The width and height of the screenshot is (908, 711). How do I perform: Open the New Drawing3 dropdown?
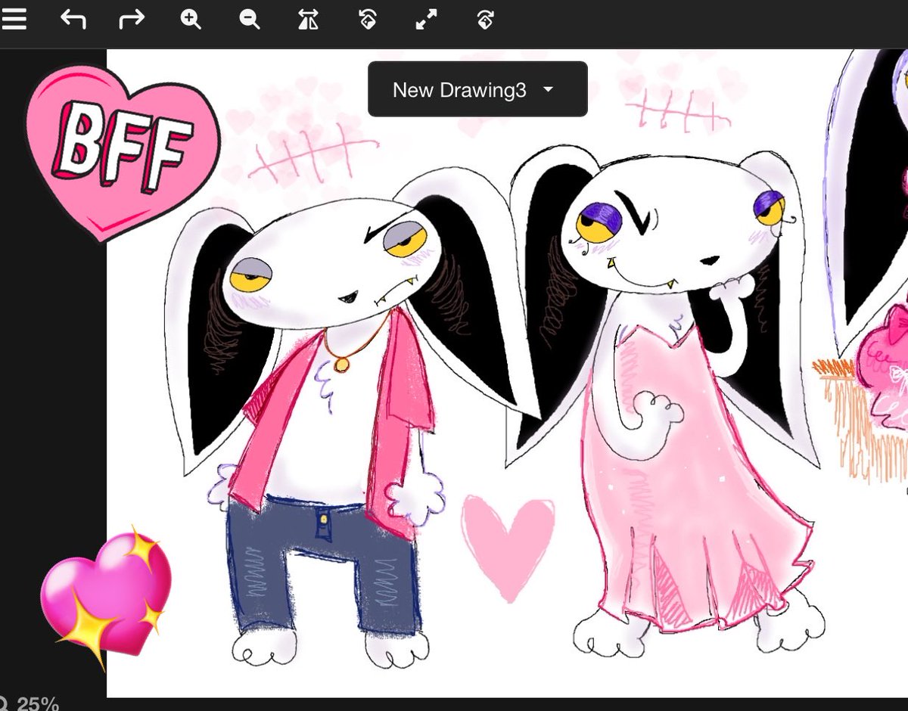pyautogui.click(x=477, y=89)
